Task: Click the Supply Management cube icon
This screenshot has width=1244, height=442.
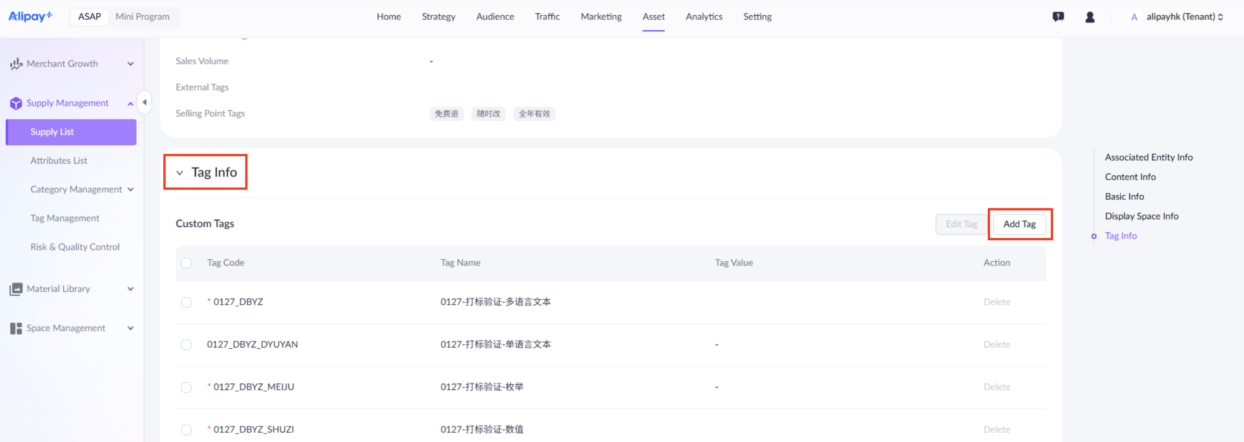Action: 16,103
